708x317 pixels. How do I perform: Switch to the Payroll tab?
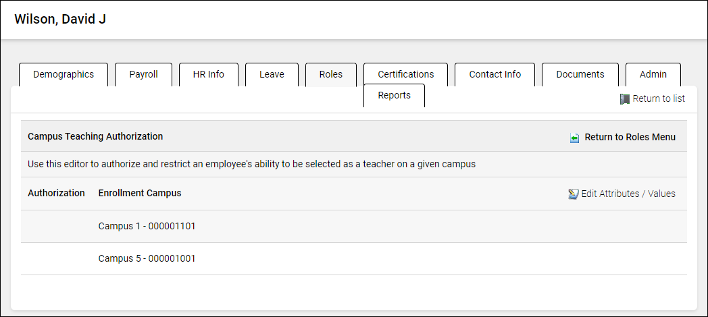pyautogui.click(x=143, y=74)
